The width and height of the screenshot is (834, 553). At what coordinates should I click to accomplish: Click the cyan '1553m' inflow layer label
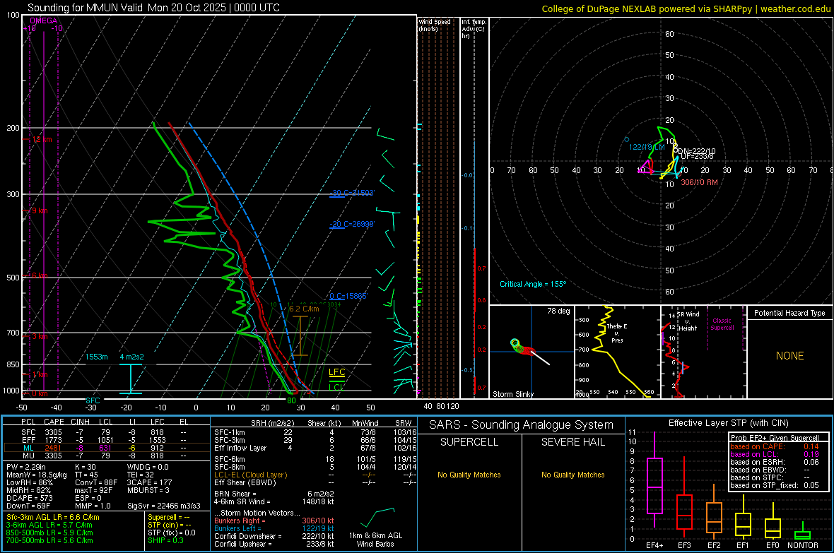(96, 357)
